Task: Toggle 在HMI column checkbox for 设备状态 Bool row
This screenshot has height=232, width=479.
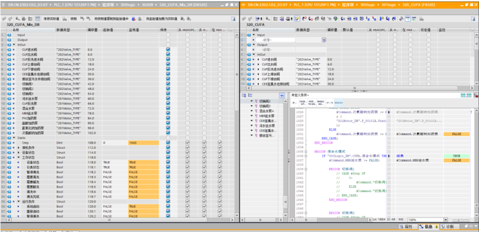Action: click(x=219, y=162)
